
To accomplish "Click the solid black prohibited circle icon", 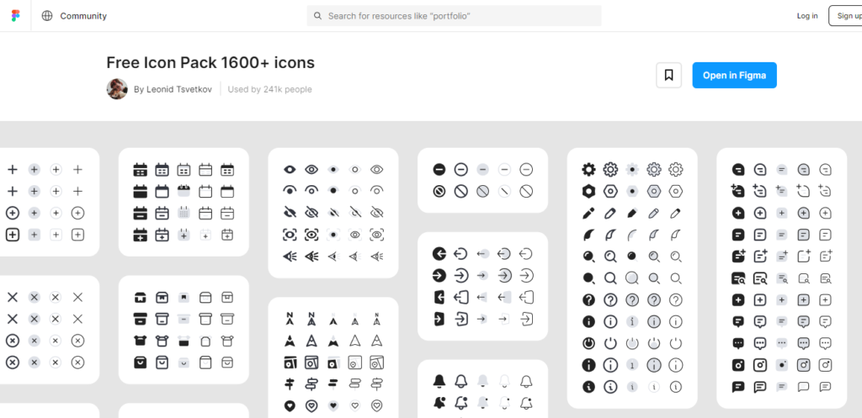I will pos(439,191).
